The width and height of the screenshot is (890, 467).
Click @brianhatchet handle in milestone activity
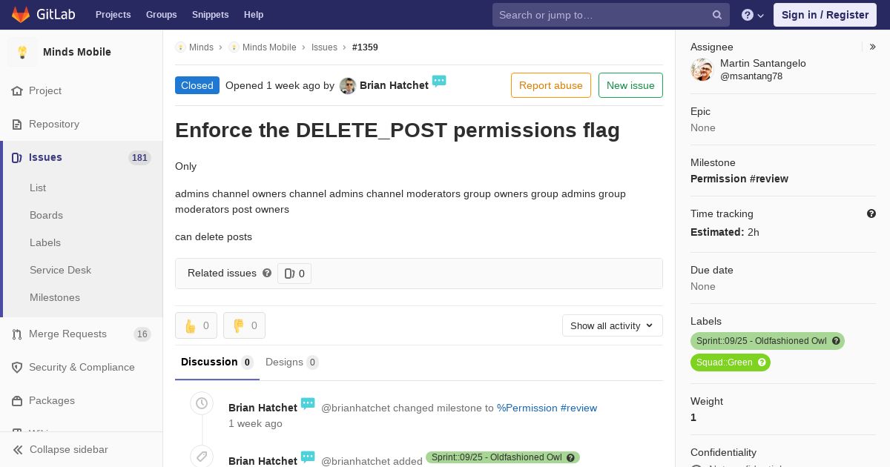(x=355, y=408)
